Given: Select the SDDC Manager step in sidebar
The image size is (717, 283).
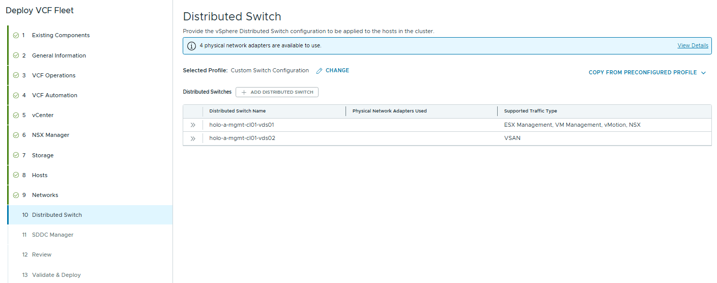Looking at the screenshot, I should point(52,235).
